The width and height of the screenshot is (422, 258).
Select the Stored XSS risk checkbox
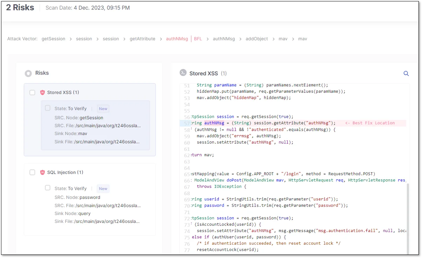click(32, 92)
